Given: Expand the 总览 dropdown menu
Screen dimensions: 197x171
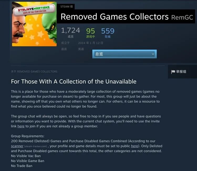Looking at the screenshot, I should tap(125, 54).
